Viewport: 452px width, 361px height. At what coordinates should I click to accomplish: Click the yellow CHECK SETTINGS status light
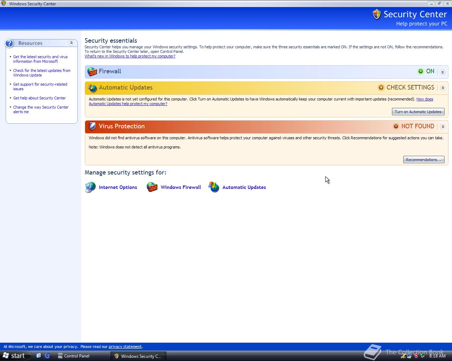tap(381, 87)
